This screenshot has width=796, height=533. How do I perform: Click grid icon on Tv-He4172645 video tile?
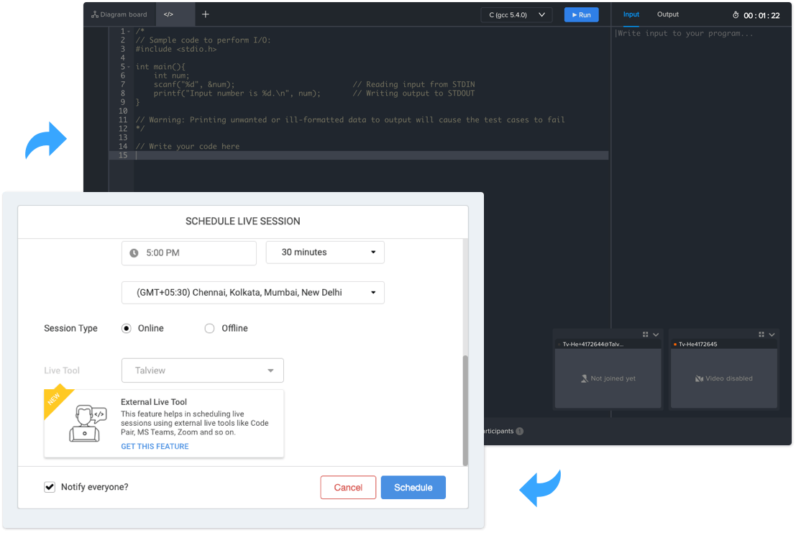coord(761,334)
